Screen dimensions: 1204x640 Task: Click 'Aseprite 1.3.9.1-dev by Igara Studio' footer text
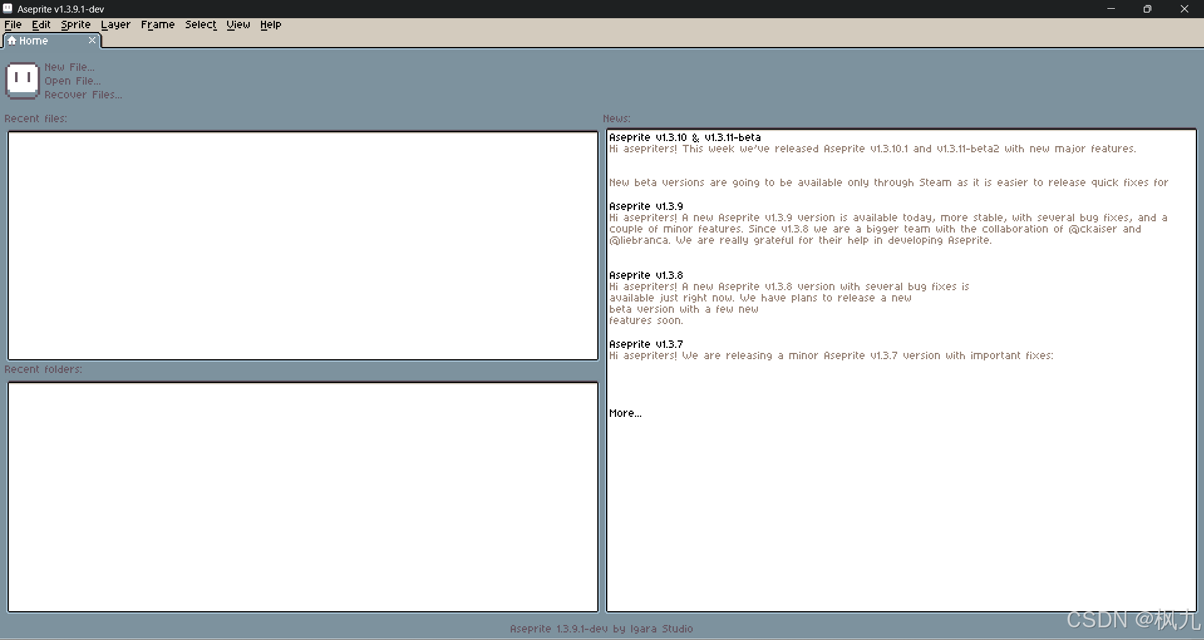(x=602, y=629)
